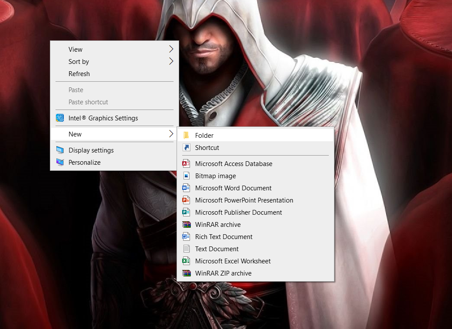The height and width of the screenshot is (329, 452).
Task: Open Display settings from context menu
Action: click(x=115, y=150)
